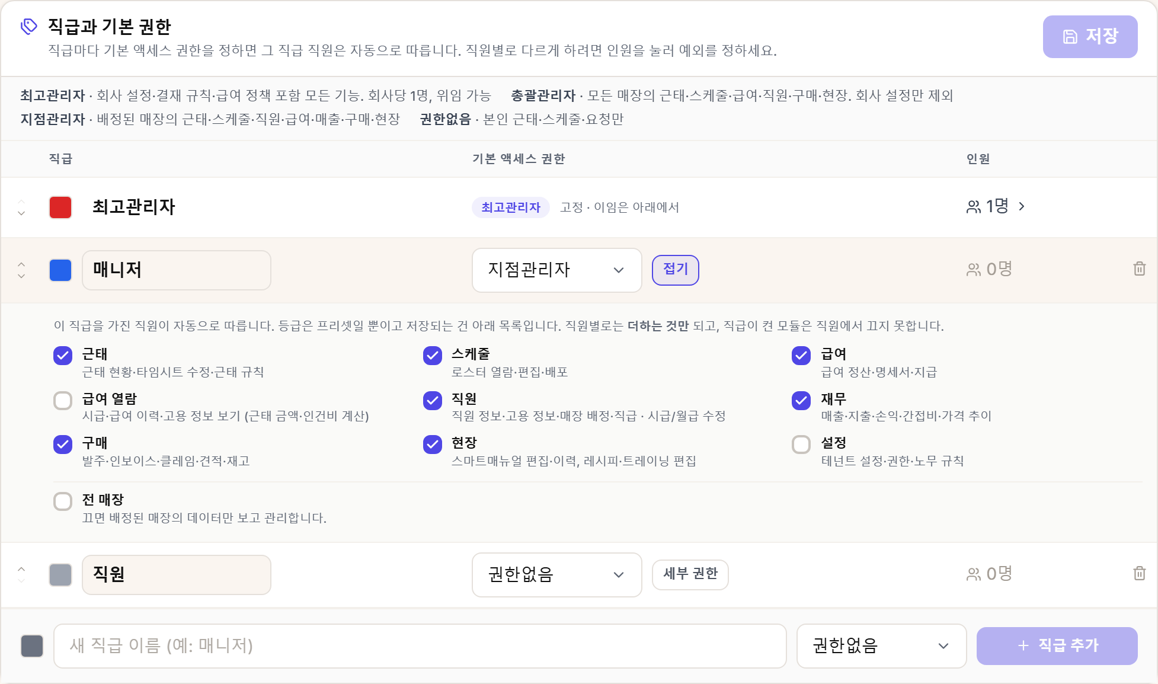This screenshot has width=1158, height=684.
Task: Enable the 전 매장 checkbox
Action: tap(63, 501)
